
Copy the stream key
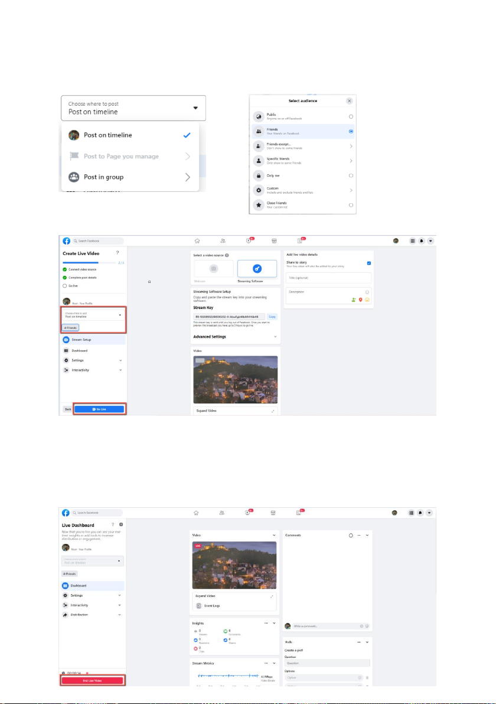click(272, 317)
